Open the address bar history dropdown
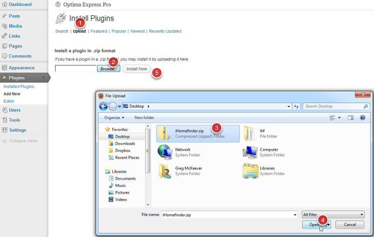Viewport: 374px width, 237px height. [x=288, y=106]
